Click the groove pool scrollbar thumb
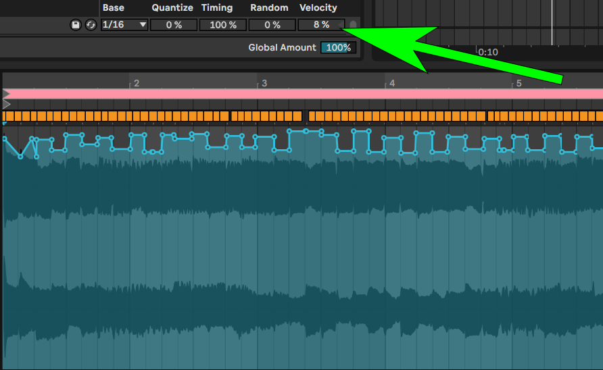The height and width of the screenshot is (370, 603). pos(353,25)
